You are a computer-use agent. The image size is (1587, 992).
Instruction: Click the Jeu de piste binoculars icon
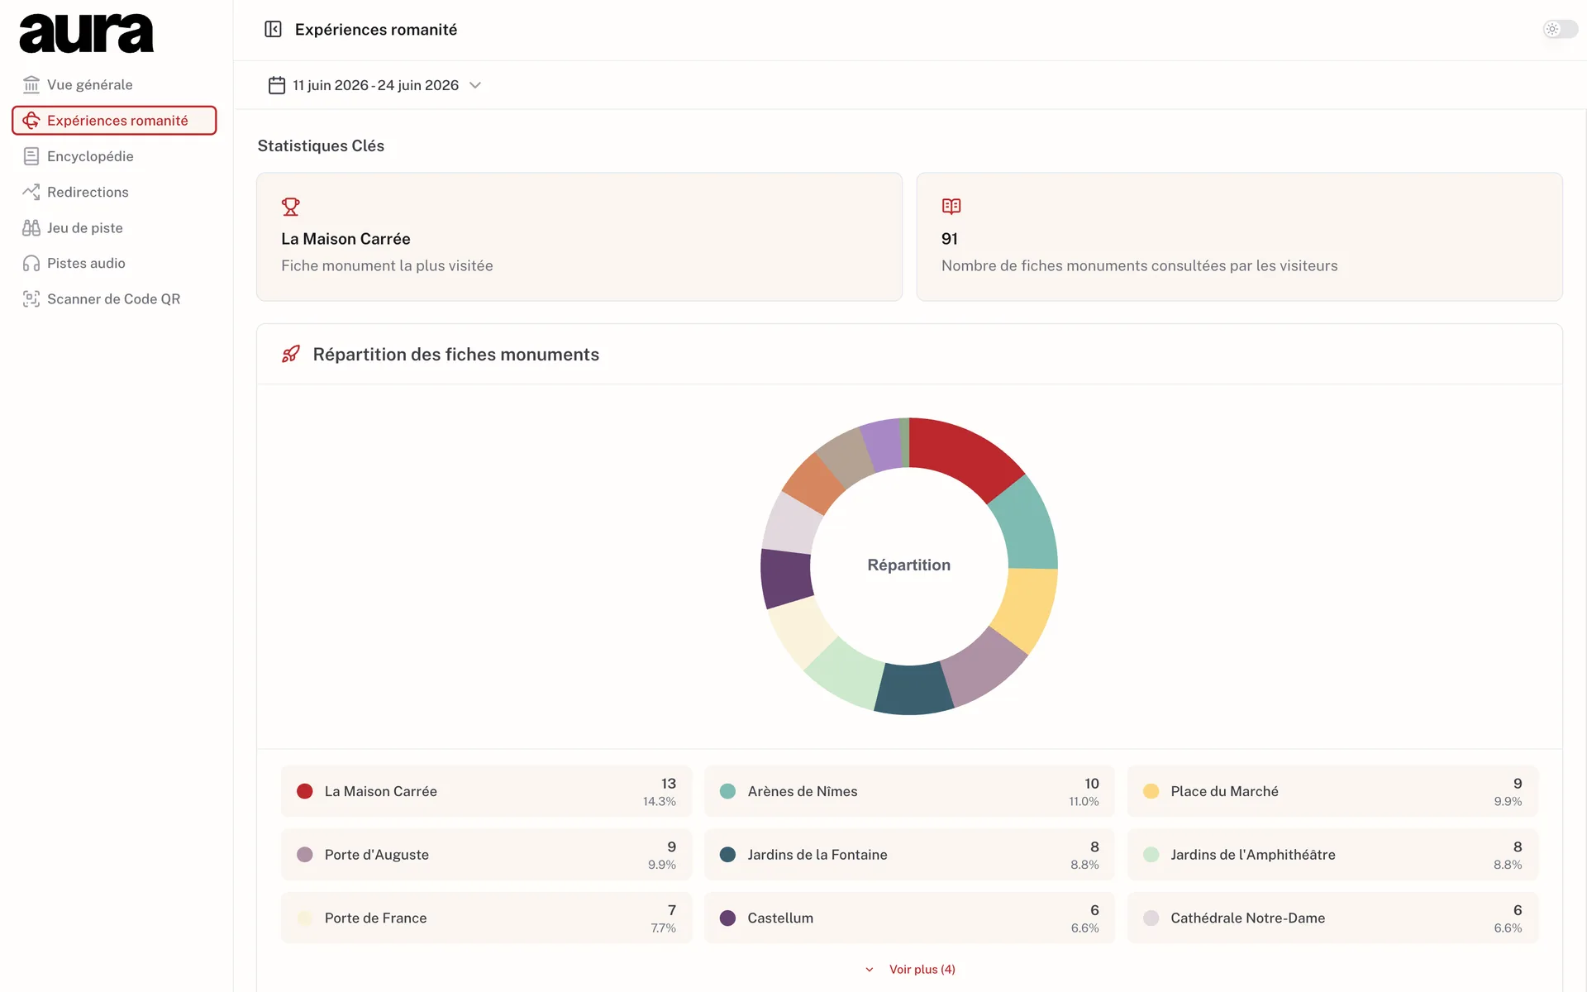click(31, 227)
